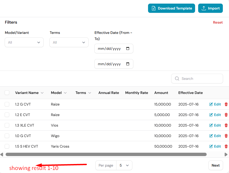Check the 1.2 E CVT row checkbox
The height and width of the screenshot is (173, 229).
tap(7, 115)
